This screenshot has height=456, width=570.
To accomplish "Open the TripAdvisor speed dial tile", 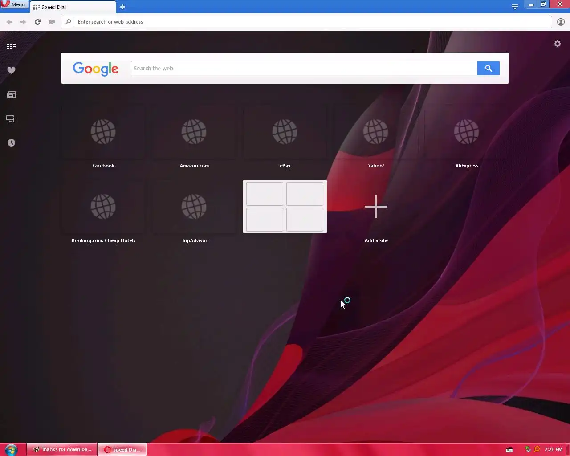I will tap(194, 207).
